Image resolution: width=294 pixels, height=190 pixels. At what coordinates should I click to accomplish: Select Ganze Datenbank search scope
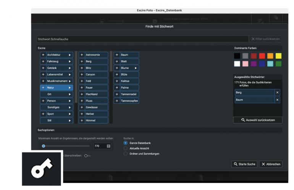click(126, 143)
